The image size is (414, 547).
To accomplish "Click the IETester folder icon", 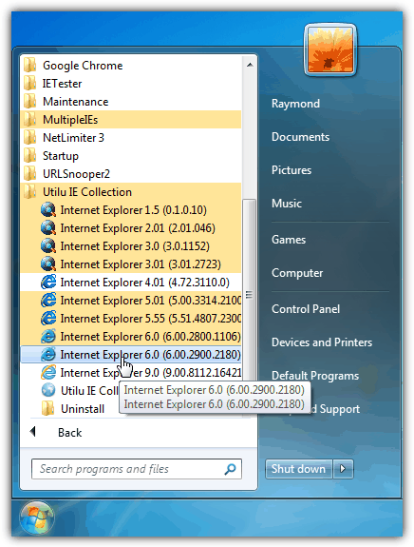I will [30, 84].
